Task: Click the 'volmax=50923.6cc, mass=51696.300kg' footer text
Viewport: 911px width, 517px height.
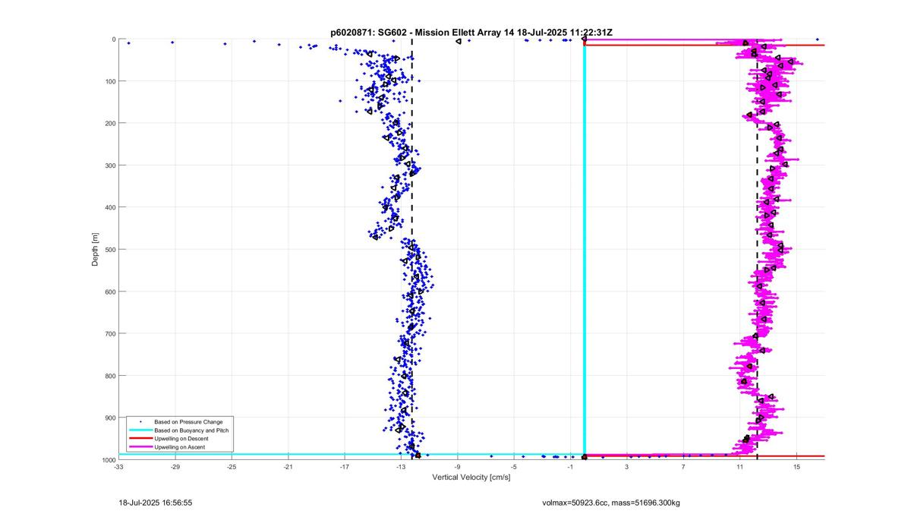Action: point(610,503)
